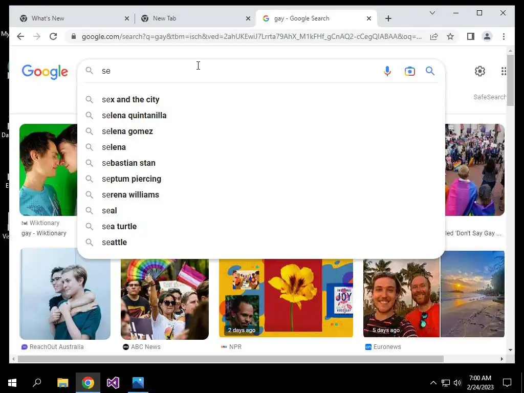The image size is (524, 393).
Task: Click the blue magnifier search button
Action: pyautogui.click(x=430, y=71)
